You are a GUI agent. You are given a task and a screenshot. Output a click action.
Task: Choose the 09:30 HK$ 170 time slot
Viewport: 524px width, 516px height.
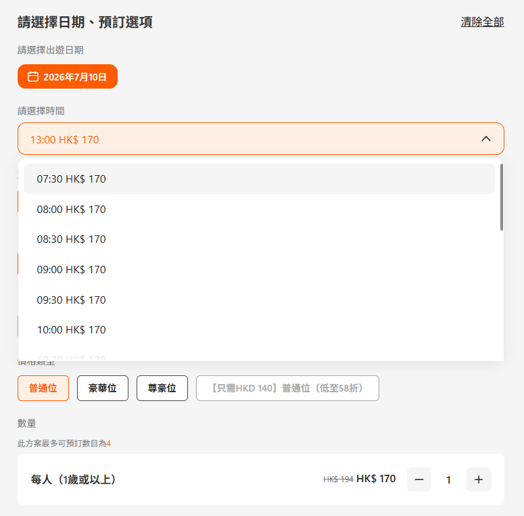coord(259,300)
